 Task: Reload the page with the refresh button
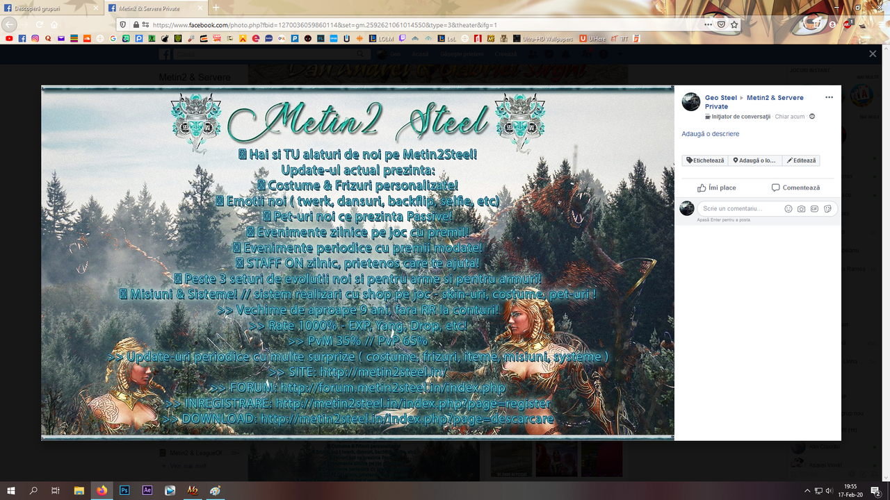click(40, 24)
